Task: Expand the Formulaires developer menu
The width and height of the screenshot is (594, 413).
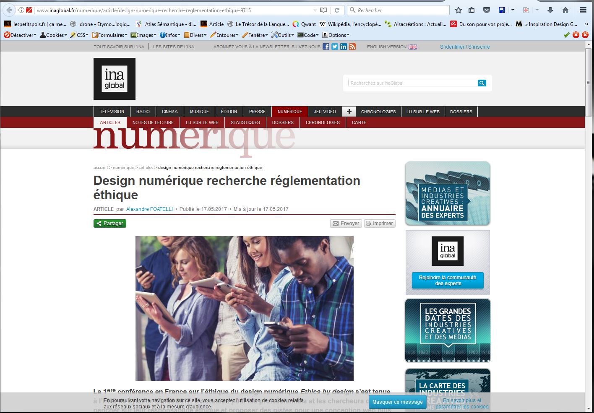Action: coord(110,35)
